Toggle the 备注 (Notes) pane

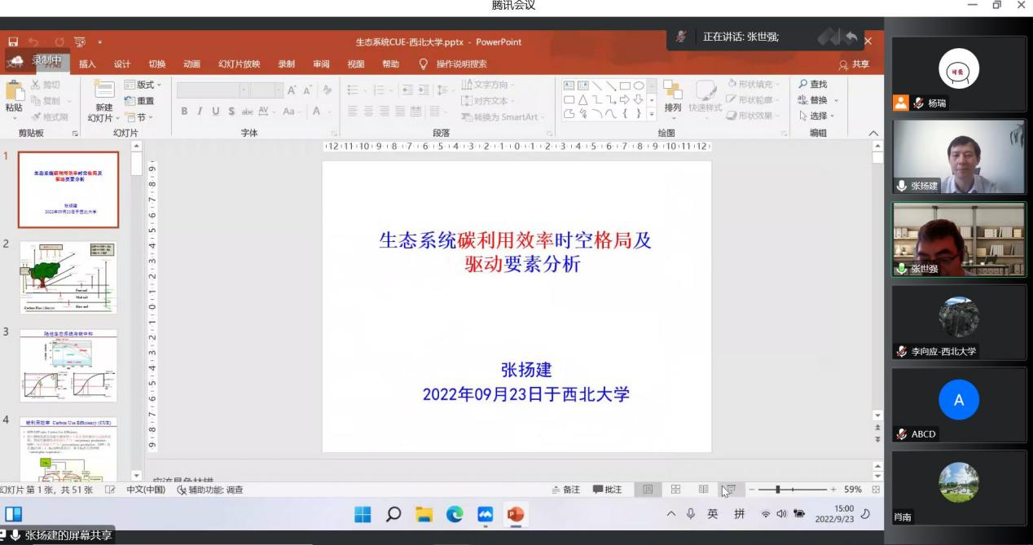[x=565, y=490]
